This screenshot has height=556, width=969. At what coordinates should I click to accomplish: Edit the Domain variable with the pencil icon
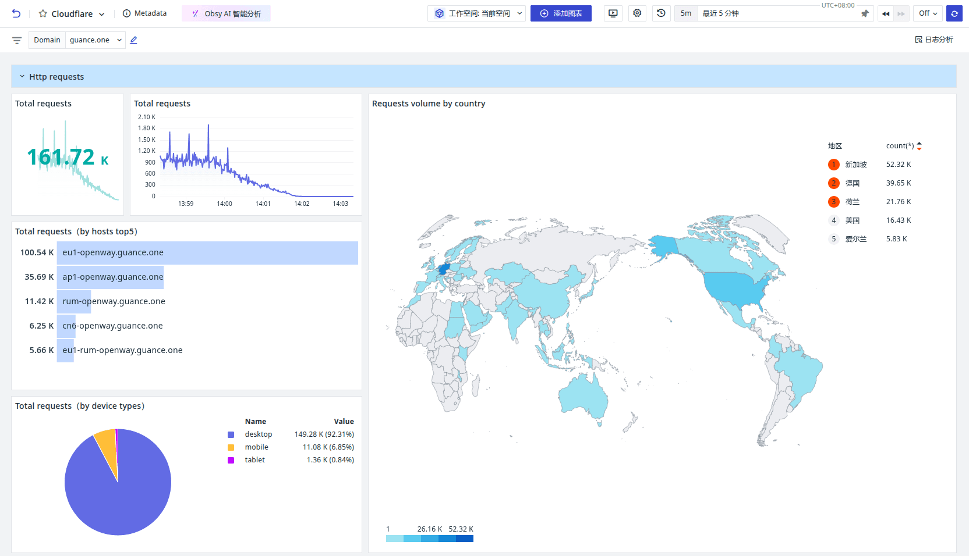click(x=133, y=40)
